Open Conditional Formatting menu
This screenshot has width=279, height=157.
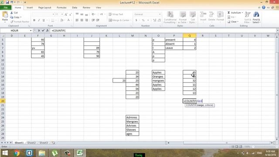tap(170, 17)
